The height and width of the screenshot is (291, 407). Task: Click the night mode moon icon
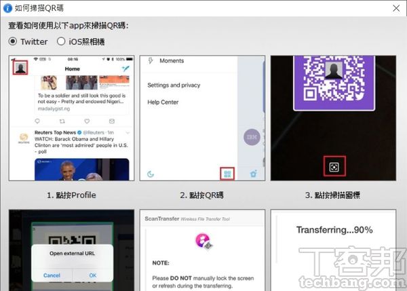pyautogui.click(x=151, y=174)
